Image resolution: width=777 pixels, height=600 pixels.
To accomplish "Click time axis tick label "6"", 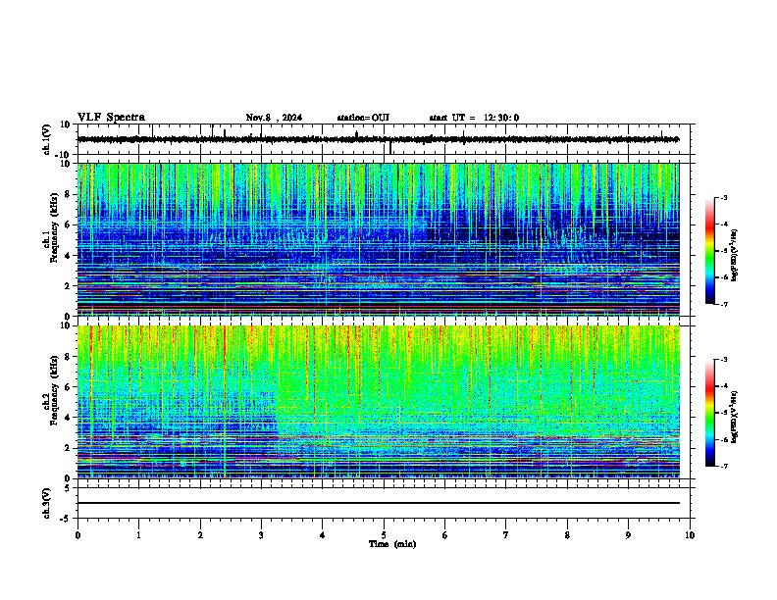I will [x=445, y=535].
